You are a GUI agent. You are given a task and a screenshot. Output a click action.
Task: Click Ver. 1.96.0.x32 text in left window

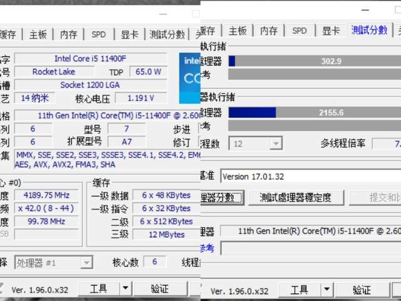tap(40, 290)
